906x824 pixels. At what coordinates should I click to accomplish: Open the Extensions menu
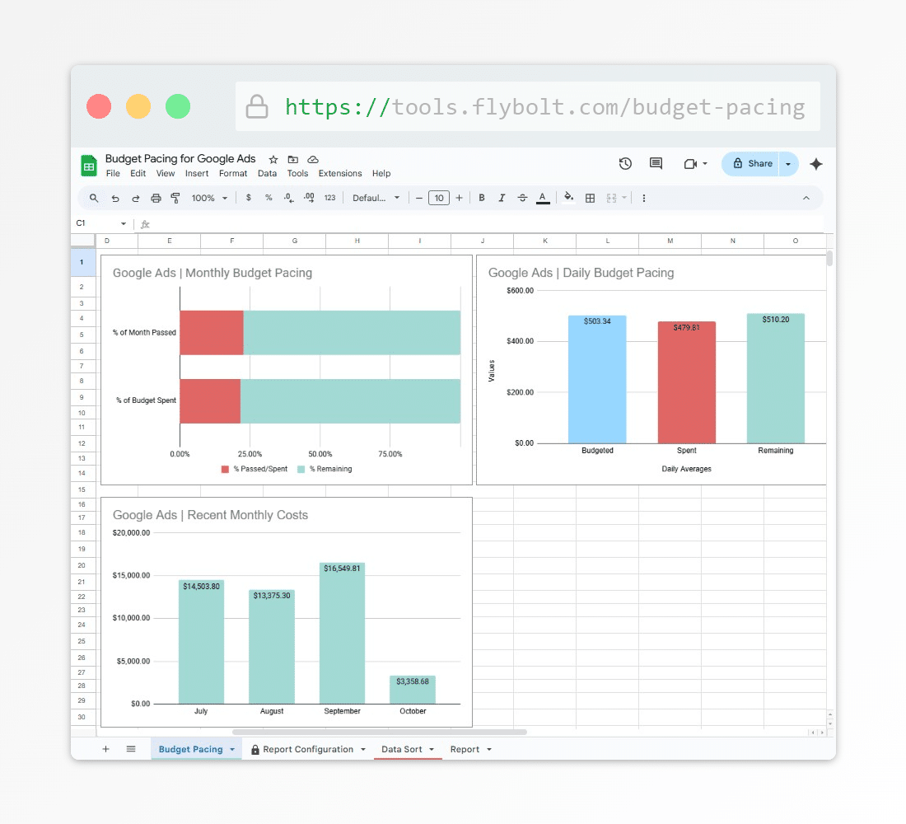coord(340,174)
